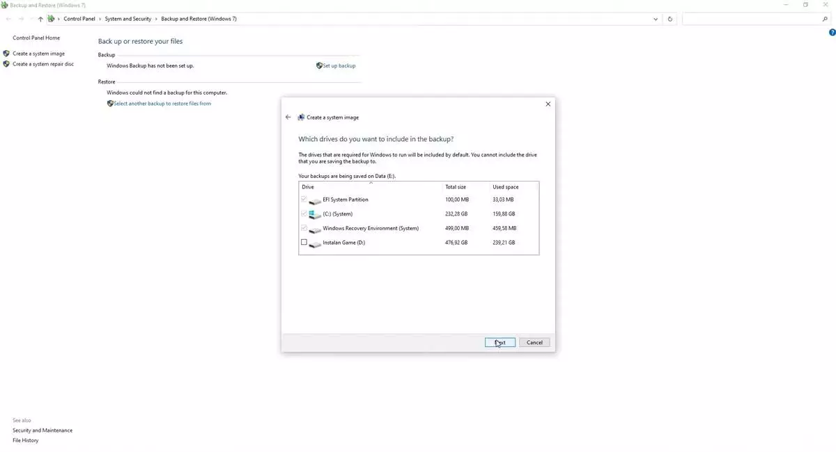This screenshot has width=836, height=452.
Task: Click the shield icon beside Set up backup
Action: [x=319, y=65]
